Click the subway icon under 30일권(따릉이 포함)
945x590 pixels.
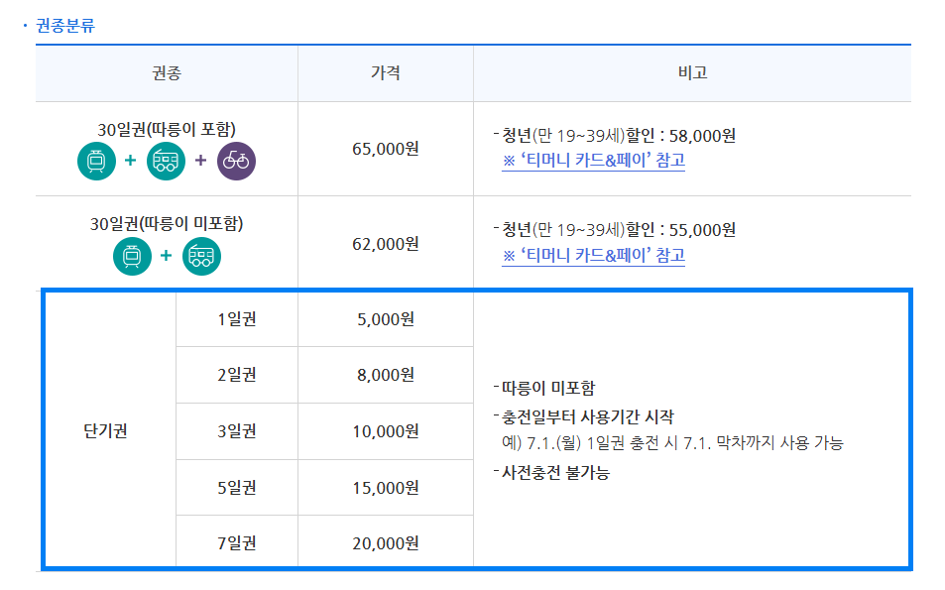[96, 161]
